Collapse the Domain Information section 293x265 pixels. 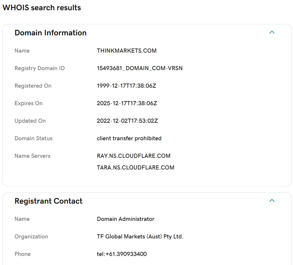(x=272, y=32)
